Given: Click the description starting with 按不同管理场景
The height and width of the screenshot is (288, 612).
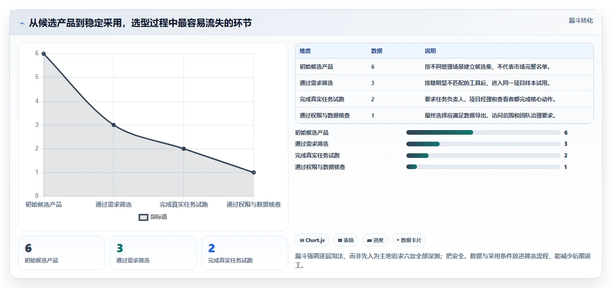Looking at the screenshot, I should point(487,67).
